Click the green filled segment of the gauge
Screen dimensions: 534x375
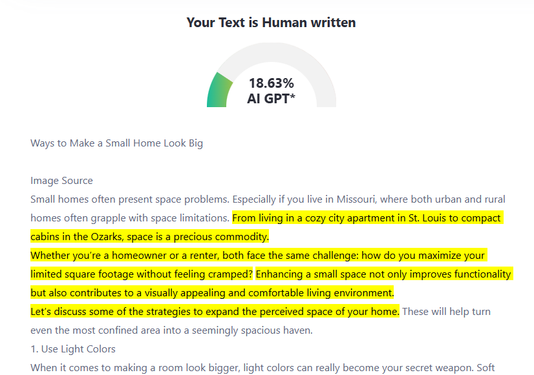click(x=218, y=91)
